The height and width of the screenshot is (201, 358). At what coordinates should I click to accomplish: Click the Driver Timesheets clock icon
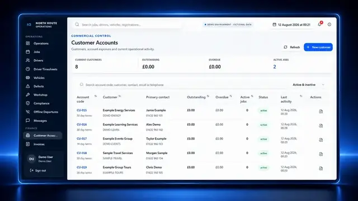click(28, 69)
